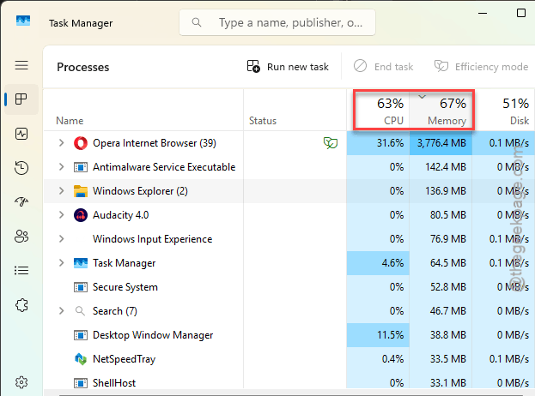Image resolution: width=535 pixels, height=396 pixels.
Task: Select the ShellHost process name
Action: coord(114,383)
